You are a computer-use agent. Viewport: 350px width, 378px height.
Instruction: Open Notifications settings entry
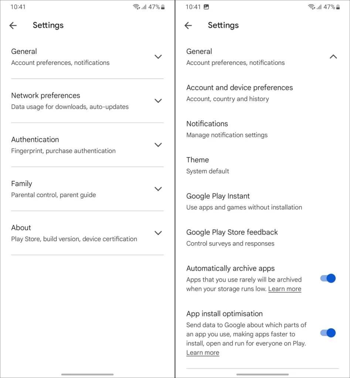[262, 129]
